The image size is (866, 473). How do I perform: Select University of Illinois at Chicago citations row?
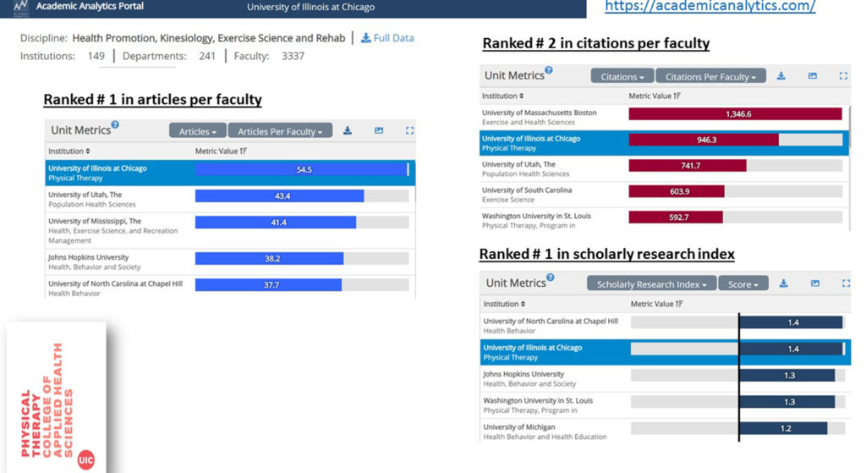pyautogui.click(x=665, y=143)
